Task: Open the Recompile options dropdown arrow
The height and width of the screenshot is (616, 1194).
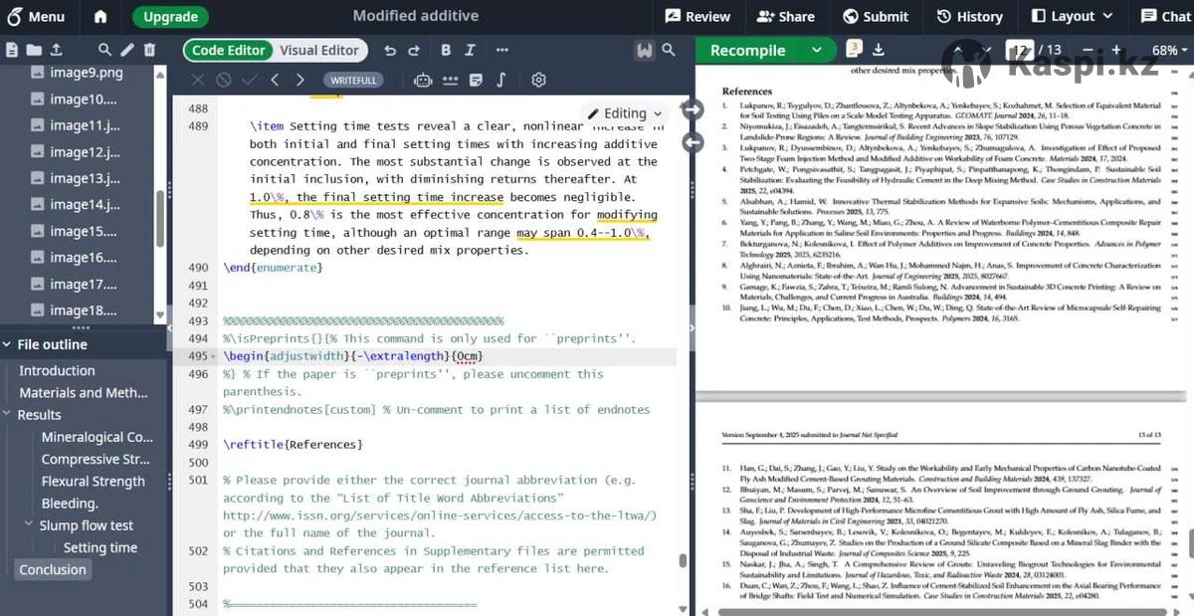Action: (817, 50)
